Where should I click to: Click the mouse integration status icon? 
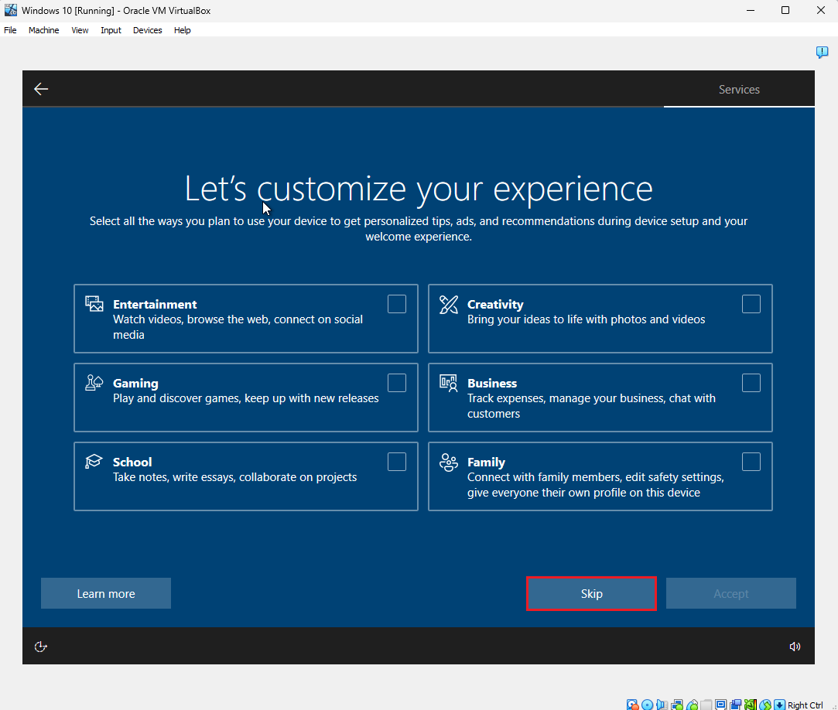[764, 705]
